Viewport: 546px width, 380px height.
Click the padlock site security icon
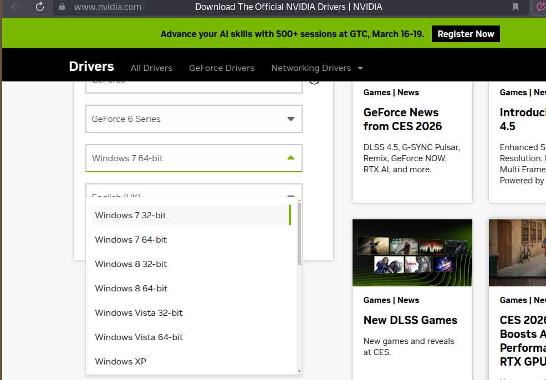point(62,7)
